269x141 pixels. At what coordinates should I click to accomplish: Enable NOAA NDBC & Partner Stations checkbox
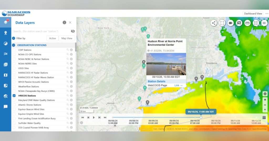(x=14, y=59)
